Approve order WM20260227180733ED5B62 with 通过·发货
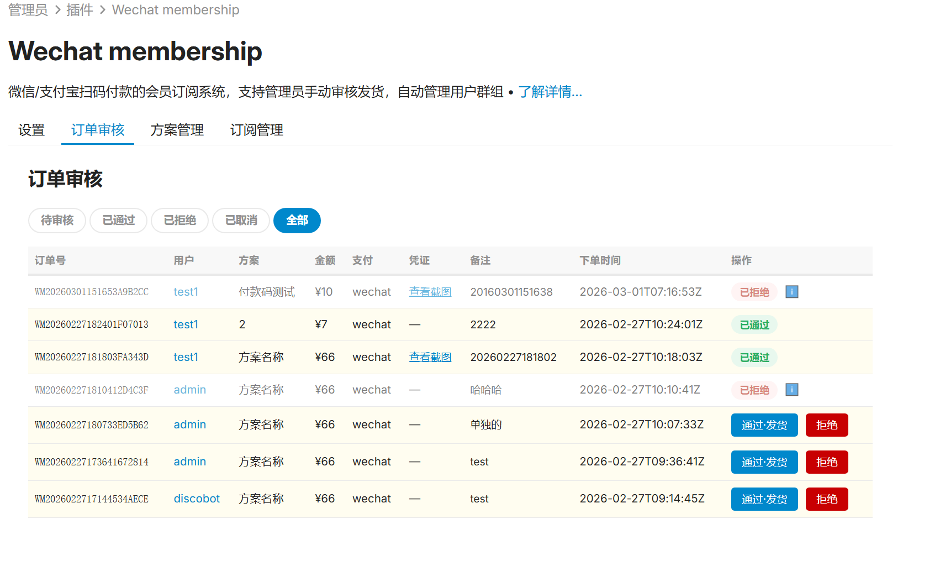 click(764, 425)
